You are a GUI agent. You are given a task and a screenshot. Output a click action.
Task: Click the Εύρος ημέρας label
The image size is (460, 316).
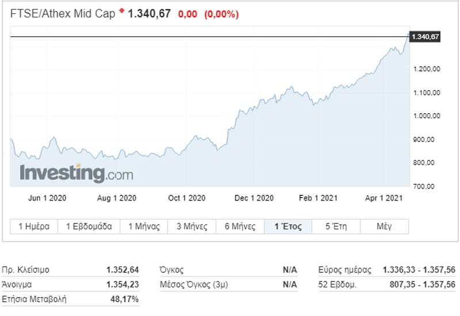click(344, 269)
